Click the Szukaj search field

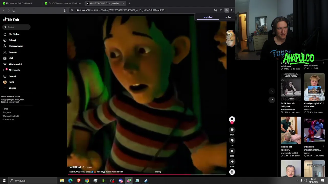coord(17,27)
